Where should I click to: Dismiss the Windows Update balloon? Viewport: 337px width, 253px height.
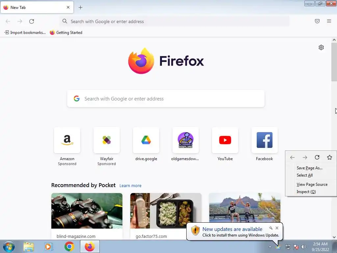click(277, 228)
